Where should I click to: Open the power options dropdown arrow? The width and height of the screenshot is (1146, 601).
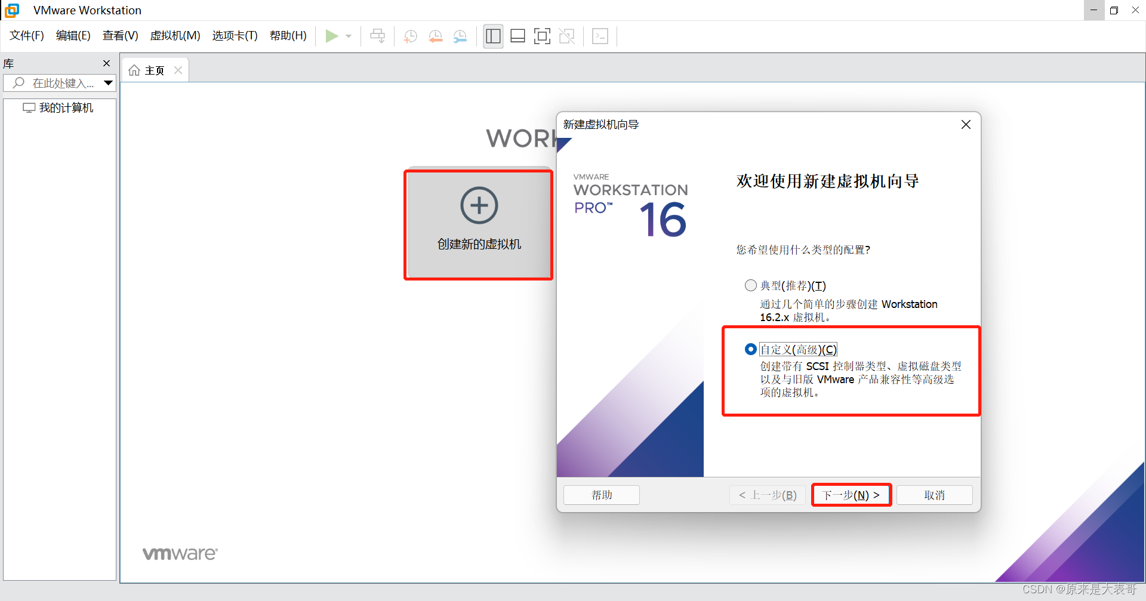click(349, 36)
